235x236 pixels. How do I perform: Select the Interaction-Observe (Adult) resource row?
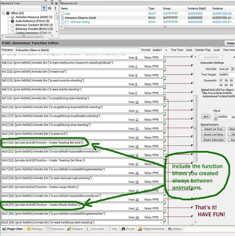click(x=147, y=18)
